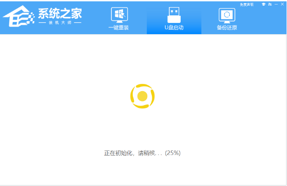Click the 正在初始化，请稍候 status text

(x=133, y=153)
